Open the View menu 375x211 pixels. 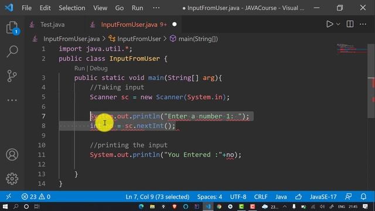tap(100, 8)
